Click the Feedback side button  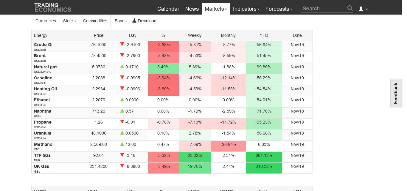[396, 93]
